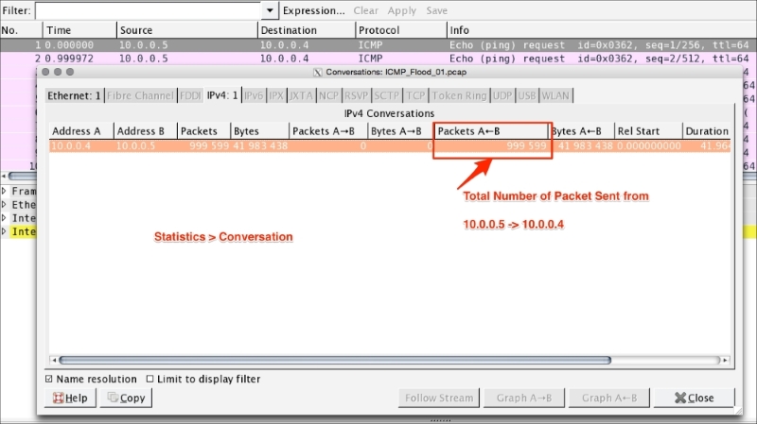Click the IPv6 tab

tap(254, 95)
